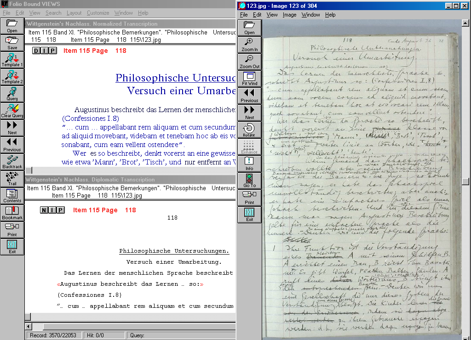Toggle the I button in normalized pane
This screenshot has height=340, width=471.
pos(45,51)
